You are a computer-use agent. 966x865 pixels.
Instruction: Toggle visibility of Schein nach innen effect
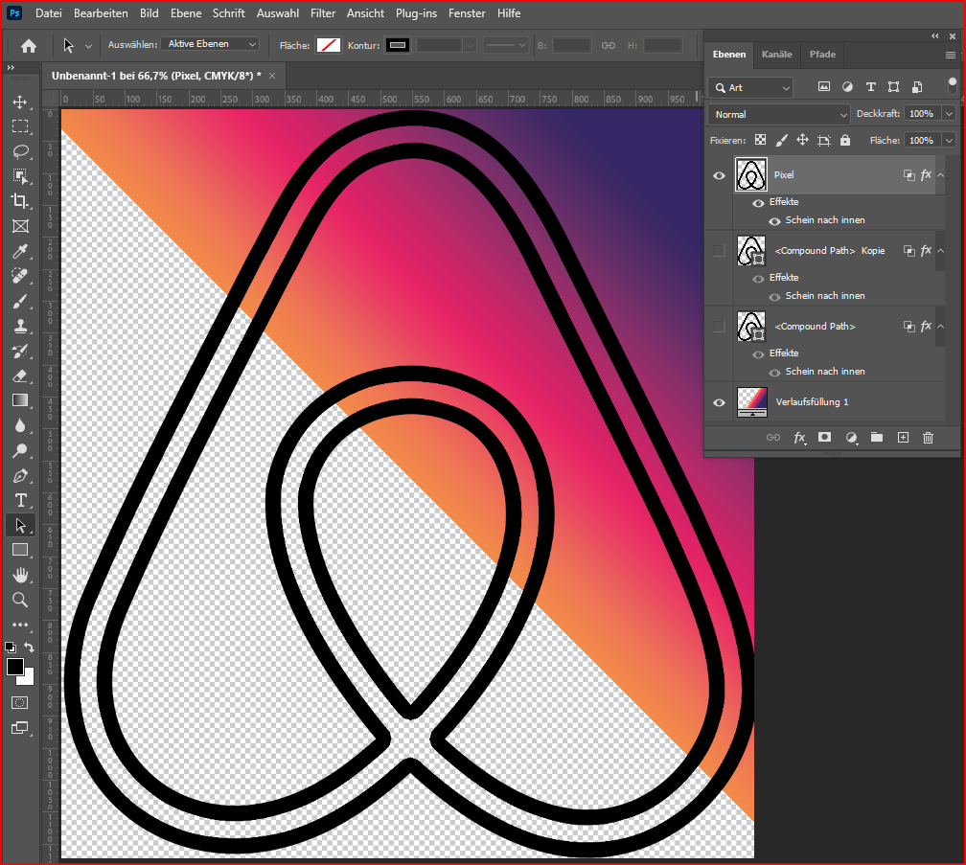(x=773, y=219)
